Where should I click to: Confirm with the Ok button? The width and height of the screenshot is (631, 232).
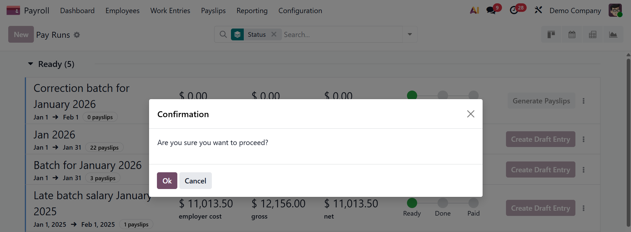[167, 181]
